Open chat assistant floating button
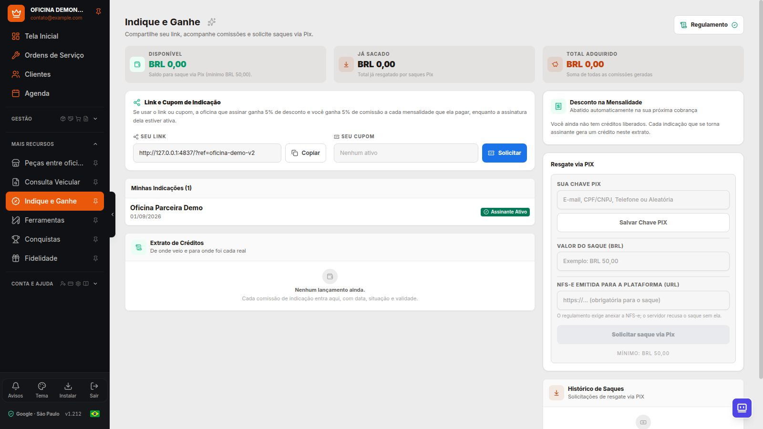 pyautogui.click(x=742, y=408)
